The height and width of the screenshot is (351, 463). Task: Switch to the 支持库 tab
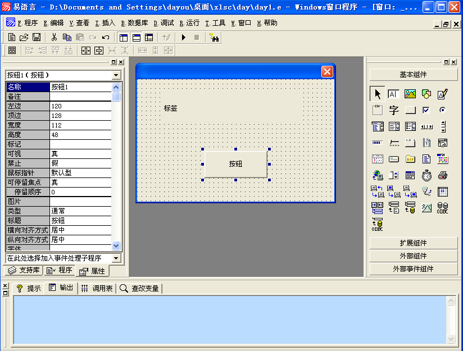(24, 270)
